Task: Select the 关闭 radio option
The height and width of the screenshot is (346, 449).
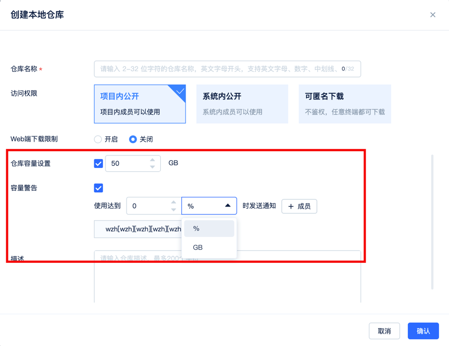Action: pos(133,139)
